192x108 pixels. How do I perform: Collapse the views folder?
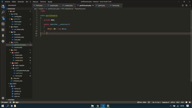(15, 50)
